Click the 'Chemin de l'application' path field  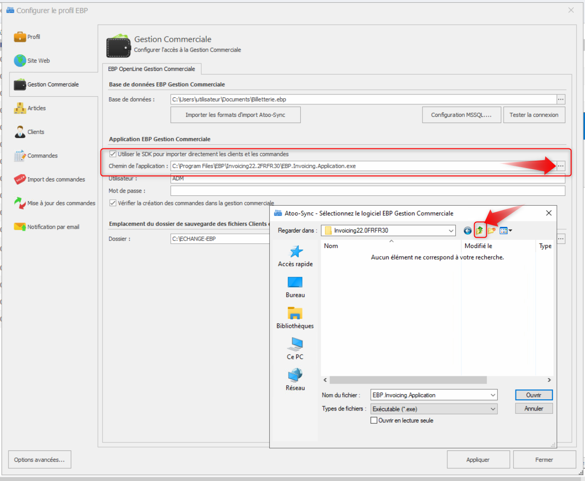pyautogui.click(x=364, y=166)
